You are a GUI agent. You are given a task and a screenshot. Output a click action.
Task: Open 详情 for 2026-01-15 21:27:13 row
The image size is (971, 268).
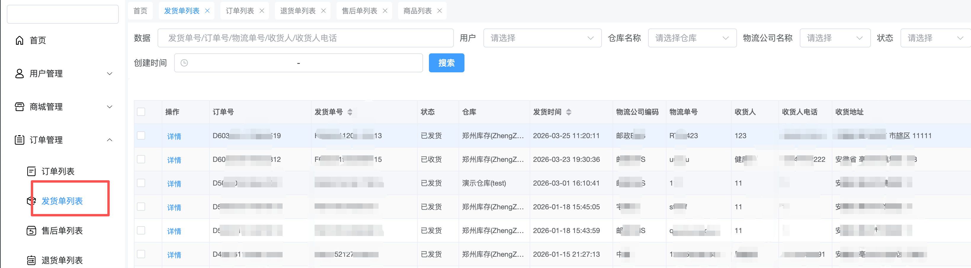click(174, 255)
